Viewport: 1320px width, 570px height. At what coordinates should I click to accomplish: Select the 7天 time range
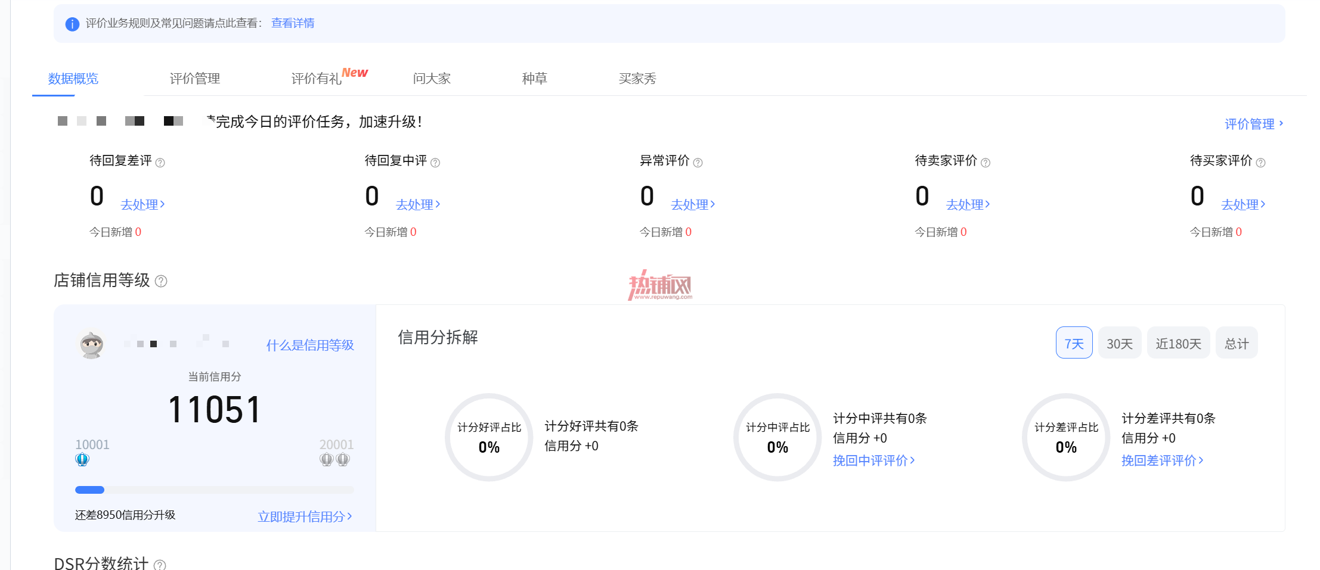pyautogui.click(x=1074, y=343)
